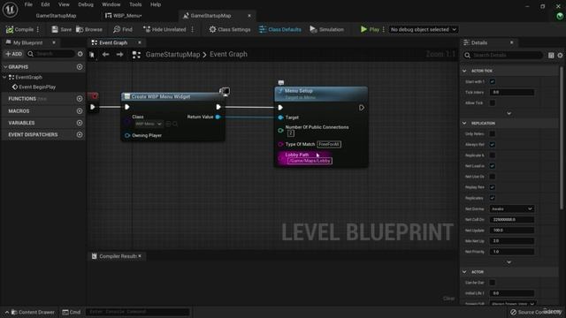Open the Tools menu

(135, 4)
